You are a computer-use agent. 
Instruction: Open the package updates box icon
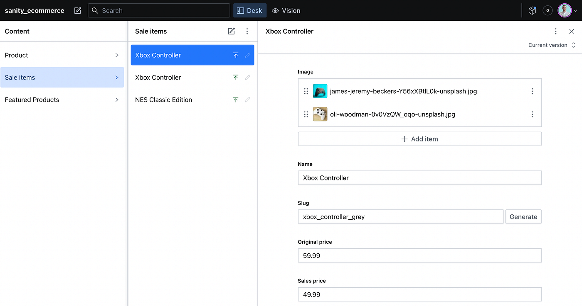(532, 10)
